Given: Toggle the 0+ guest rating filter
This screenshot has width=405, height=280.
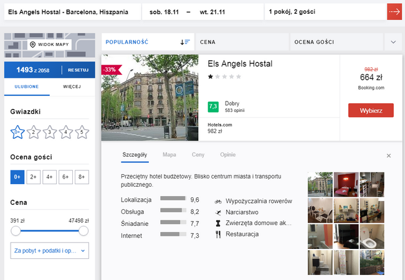Looking at the screenshot, I should click(17, 177).
